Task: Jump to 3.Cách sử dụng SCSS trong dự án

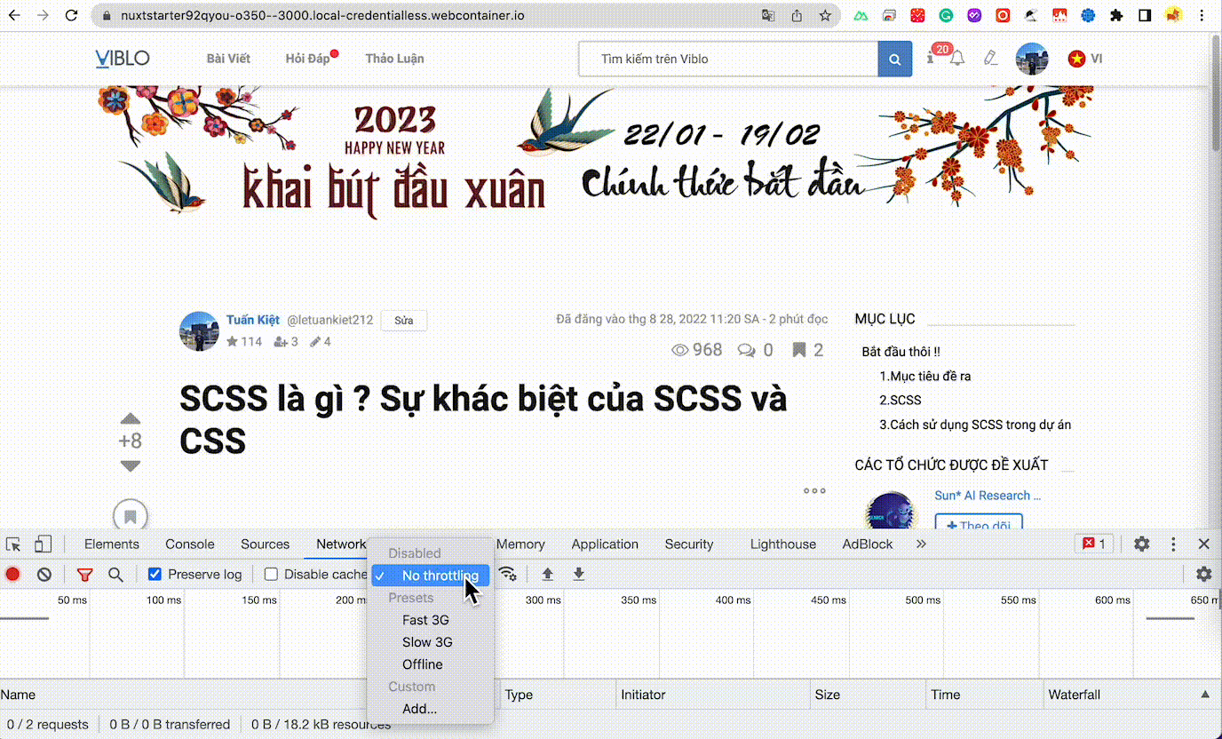Action: 975,425
